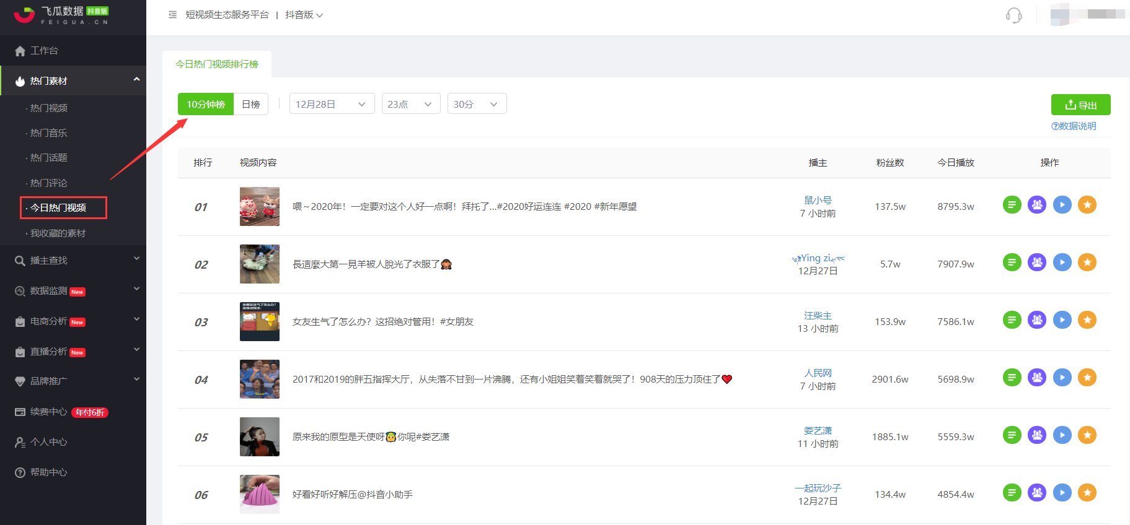Open thumbnail of rank 05 video

[x=260, y=436]
